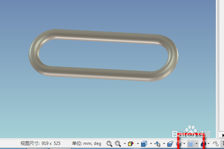Click the blue stacked layers icon
Image resolution: width=224 pixels, height=149 pixels.
pos(203,144)
